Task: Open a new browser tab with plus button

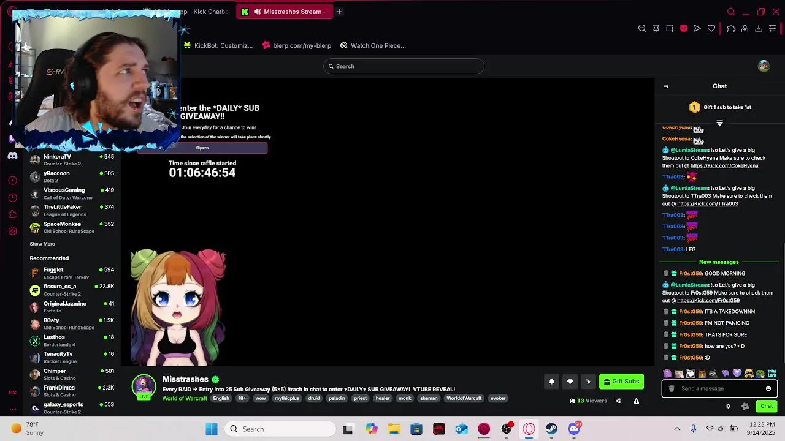Action: (x=339, y=12)
